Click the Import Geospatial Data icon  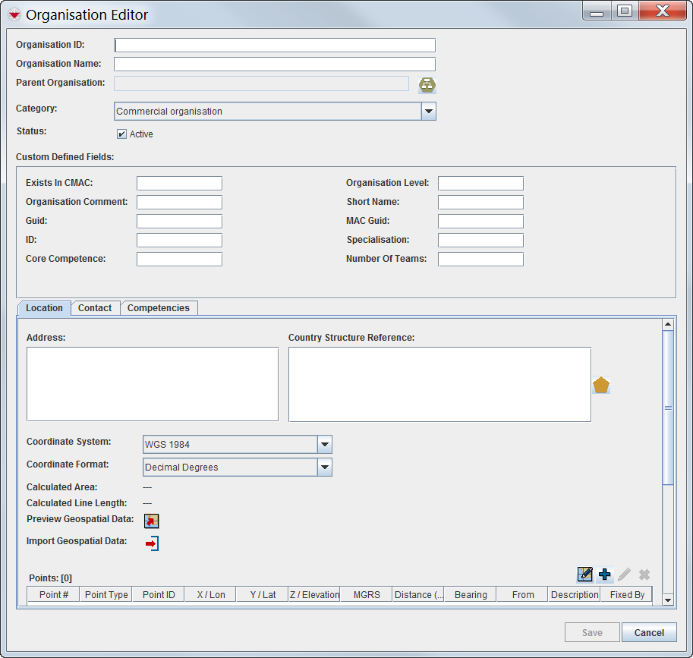point(152,543)
